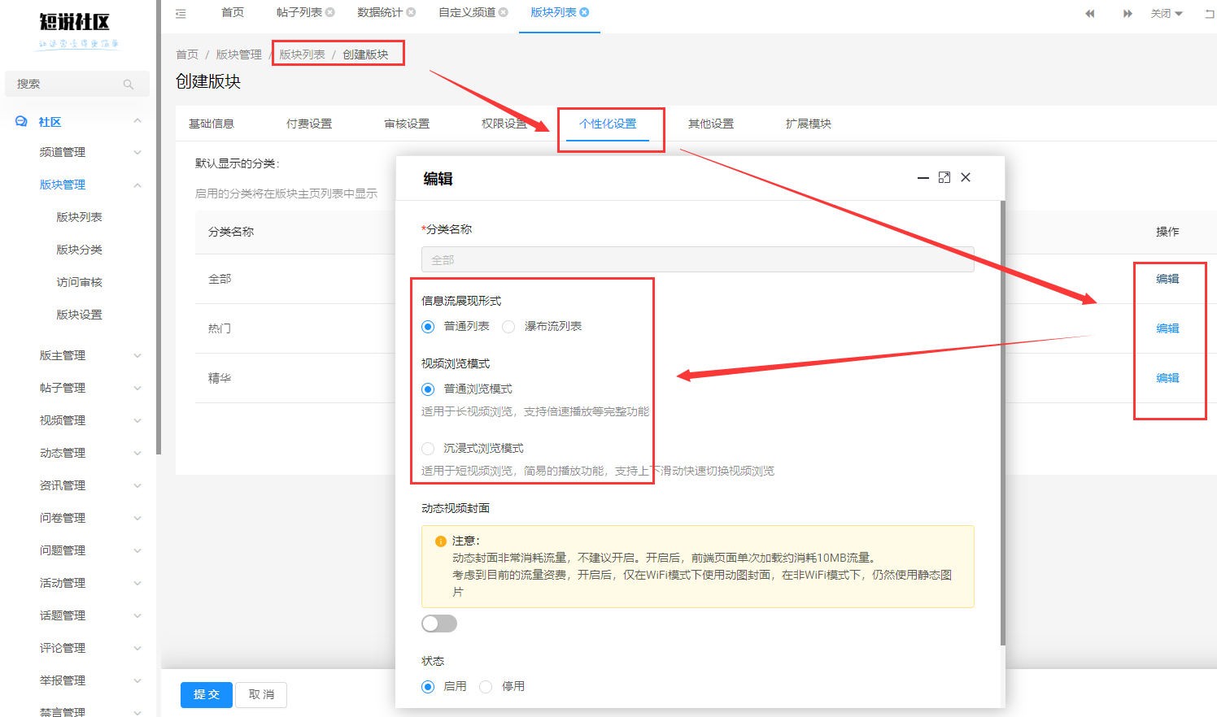Screen dimensions: 1217x717
Task: Open 版块设置 in sidebar
Action: (79, 315)
